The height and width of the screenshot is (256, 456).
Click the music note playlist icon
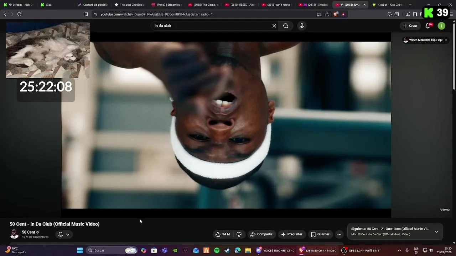408,14
